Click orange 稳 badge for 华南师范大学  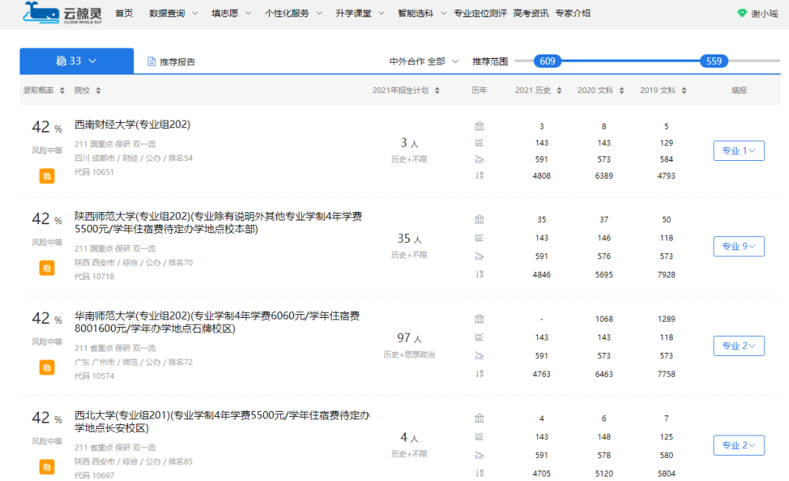pyautogui.click(x=47, y=367)
